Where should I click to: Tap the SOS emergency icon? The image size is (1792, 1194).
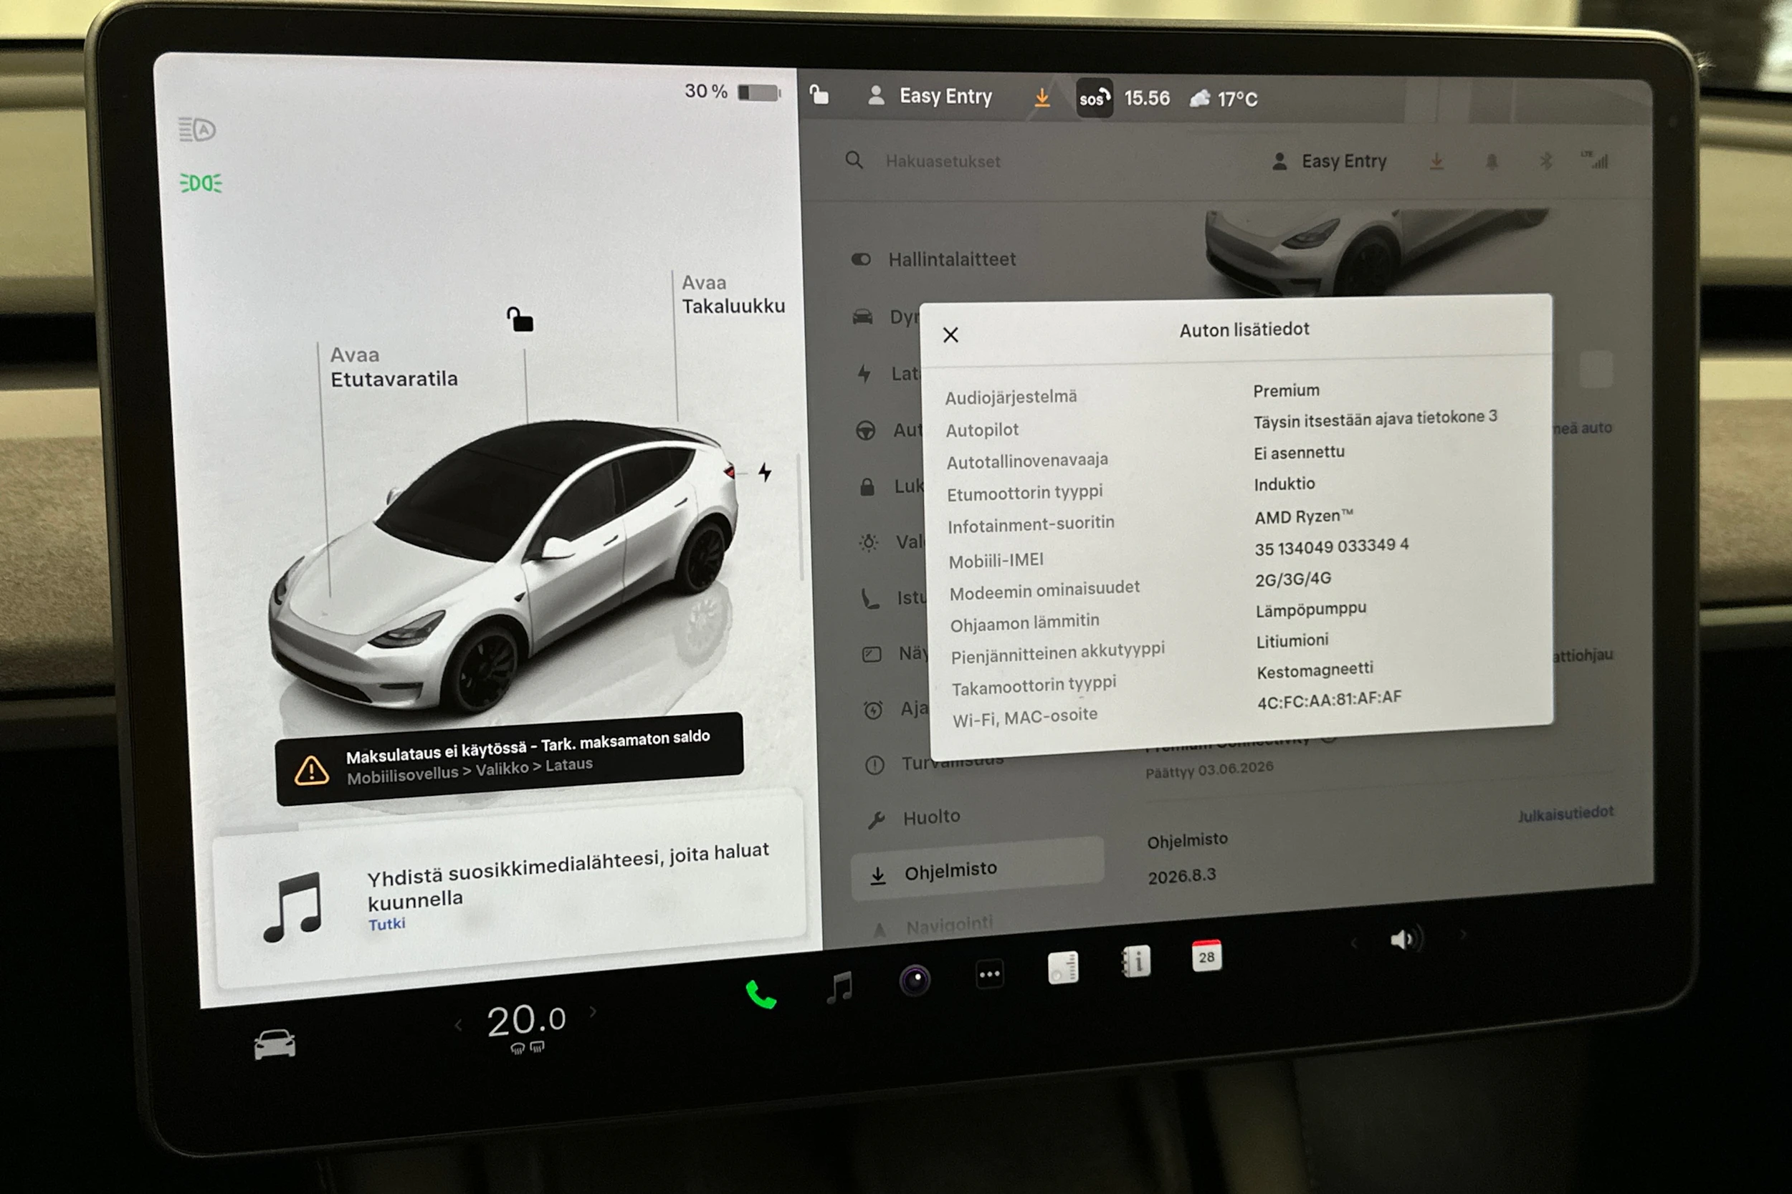point(1094,97)
